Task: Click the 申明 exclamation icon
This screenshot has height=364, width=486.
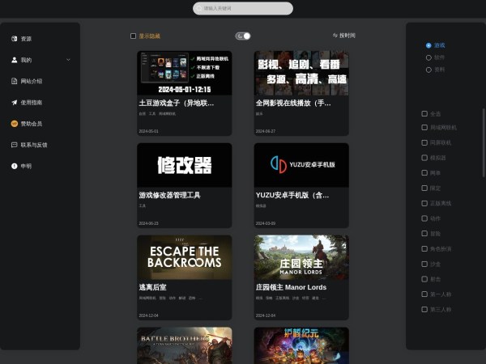Action: click(14, 166)
